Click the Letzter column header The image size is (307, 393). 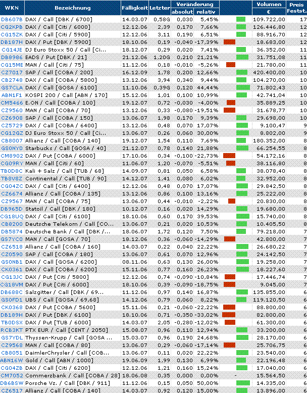(x=160, y=8)
